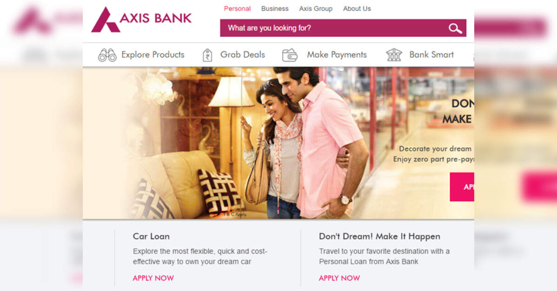Image resolution: width=557 pixels, height=291 pixels.
Task: Switch to the Business tab
Action: coord(275,8)
